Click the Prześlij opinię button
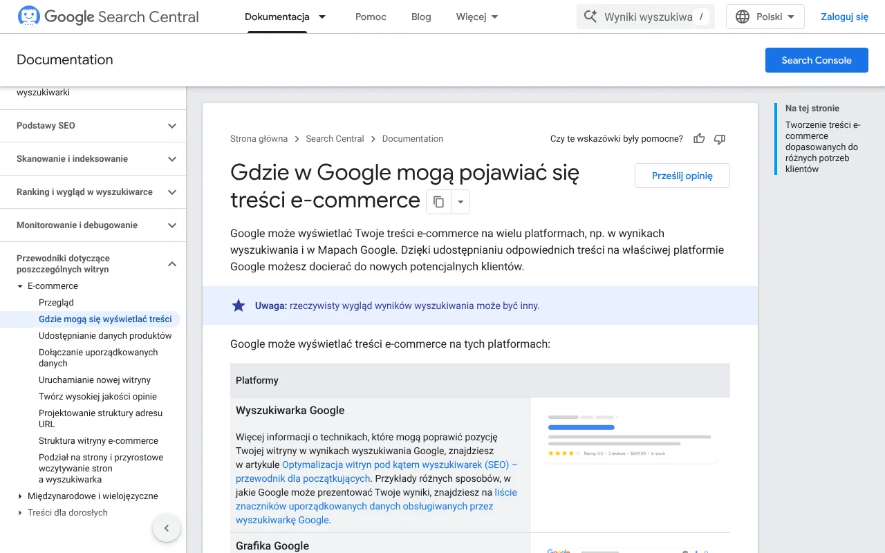 click(682, 176)
